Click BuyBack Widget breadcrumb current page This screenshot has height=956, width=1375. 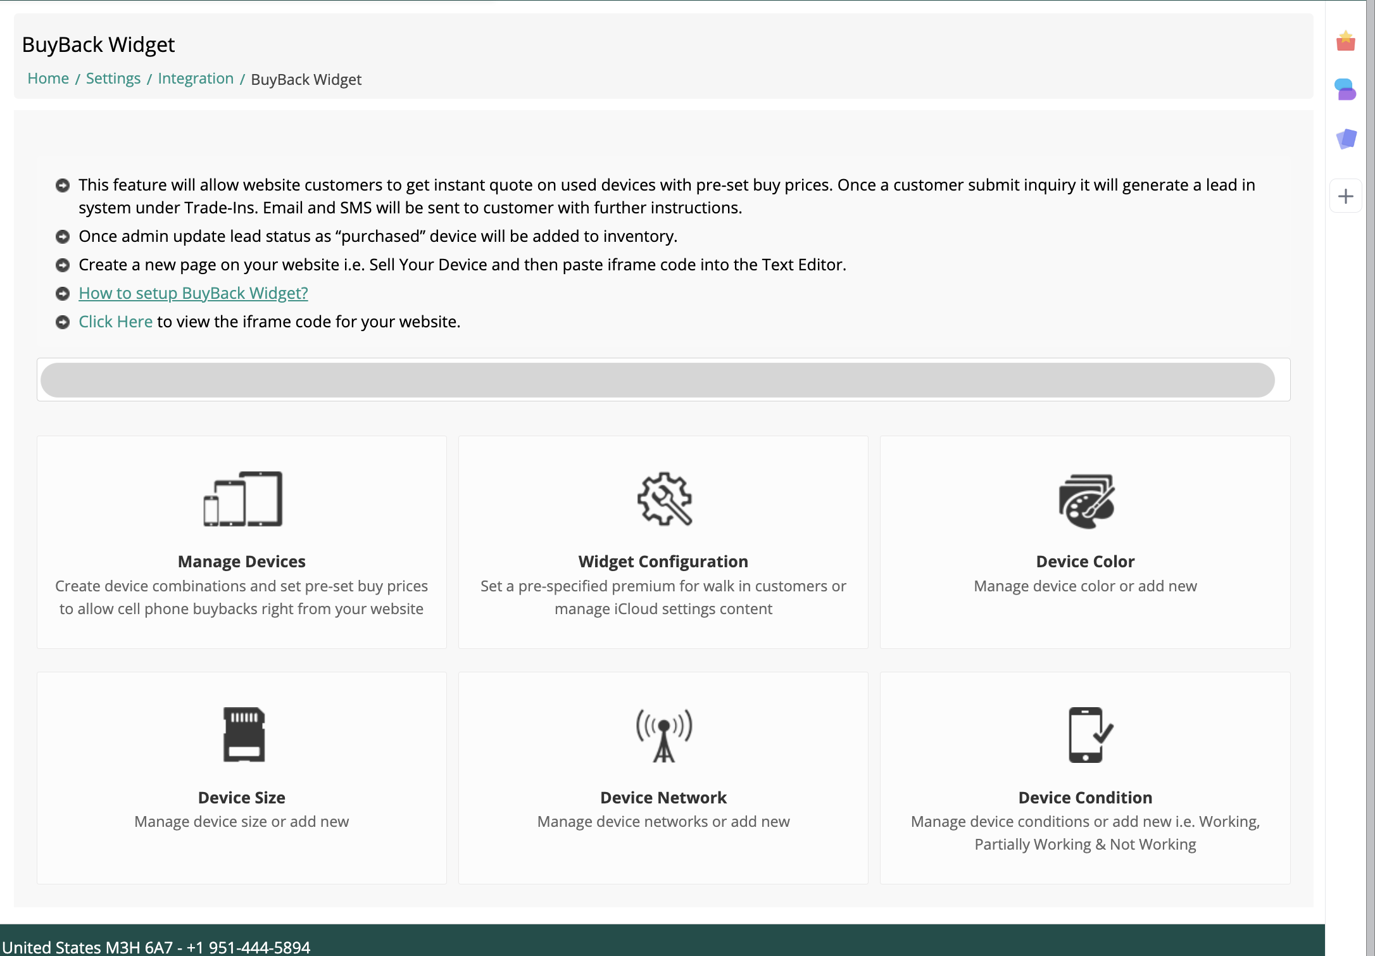306,80
